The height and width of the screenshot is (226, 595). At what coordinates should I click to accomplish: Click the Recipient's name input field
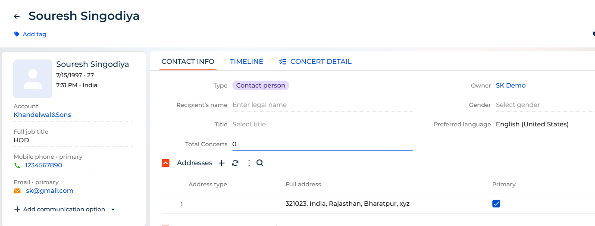pyautogui.click(x=323, y=105)
